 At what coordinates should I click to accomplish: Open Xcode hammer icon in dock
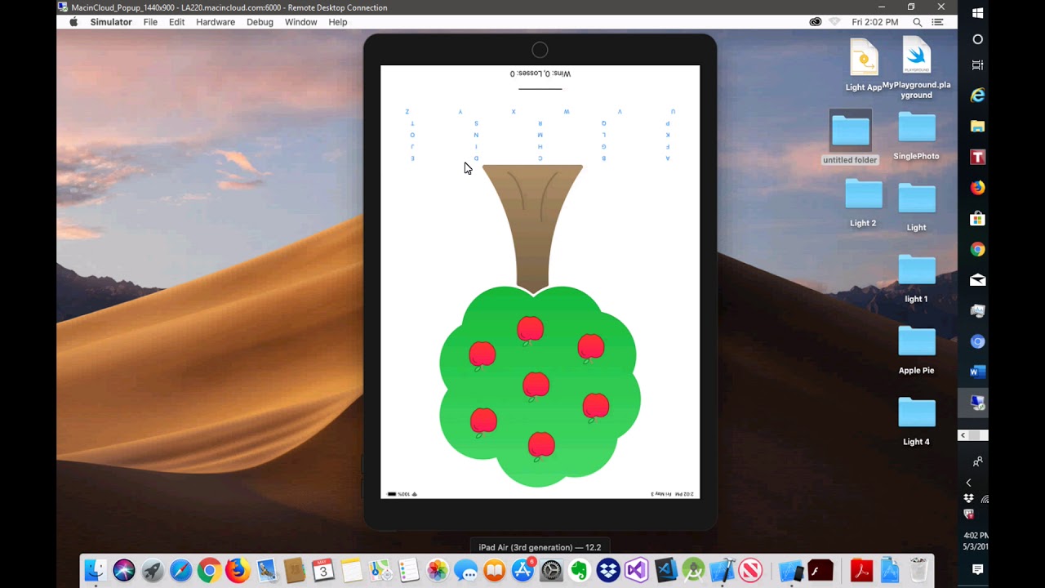(723, 570)
